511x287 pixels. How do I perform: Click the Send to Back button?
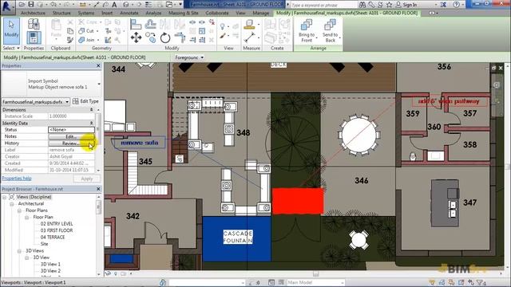330,31
